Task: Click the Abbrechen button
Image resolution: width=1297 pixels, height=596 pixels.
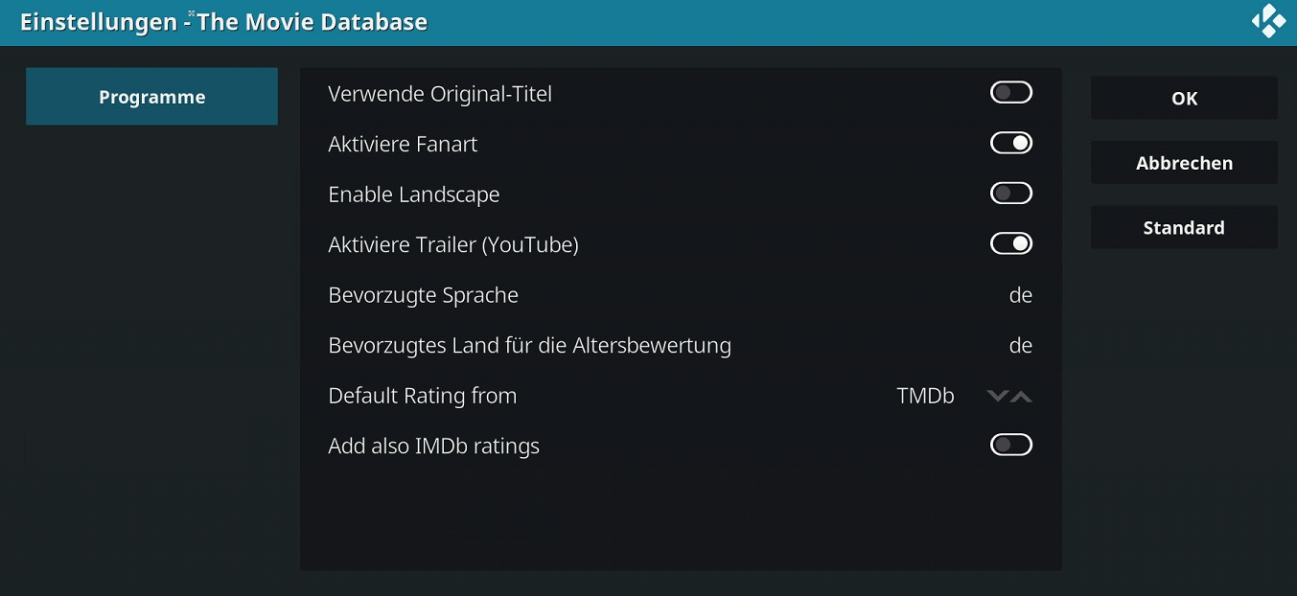Action: (1184, 163)
